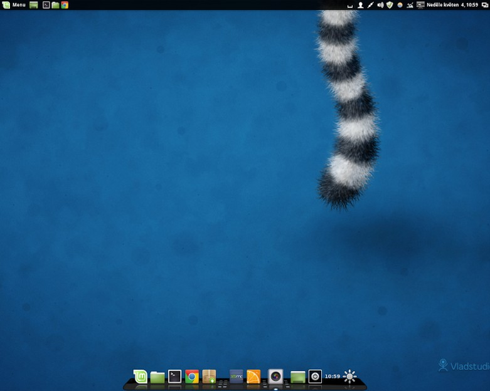Click the keyboard layout indicator in tray
The height and width of the screenshot is (391, 490).
(350, 6)
